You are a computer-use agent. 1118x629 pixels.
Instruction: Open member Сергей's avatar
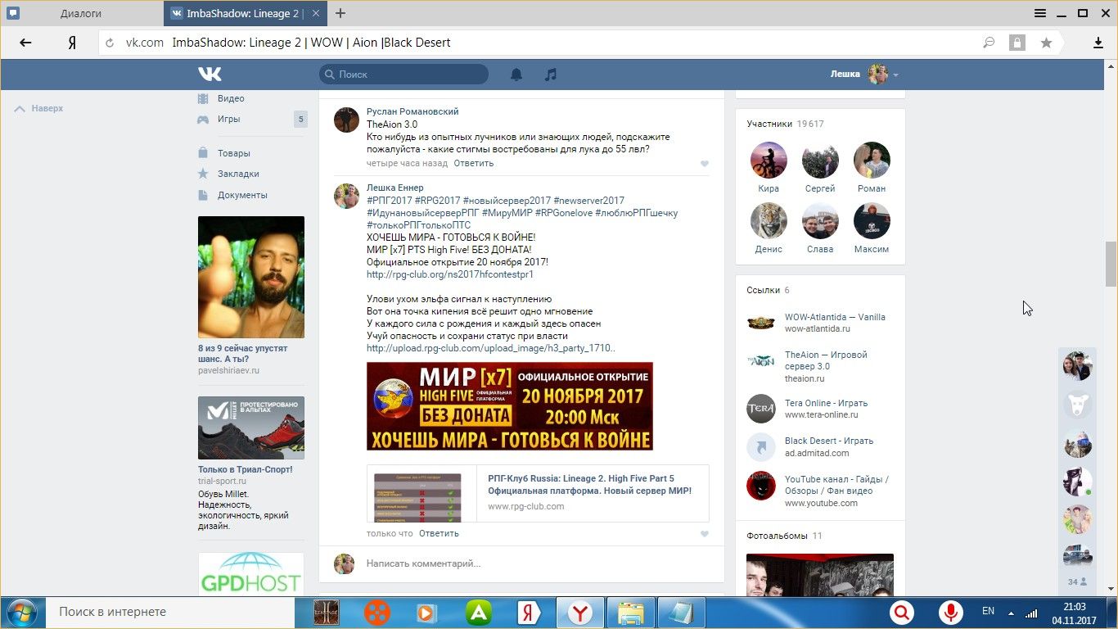[x=820, y=161]
